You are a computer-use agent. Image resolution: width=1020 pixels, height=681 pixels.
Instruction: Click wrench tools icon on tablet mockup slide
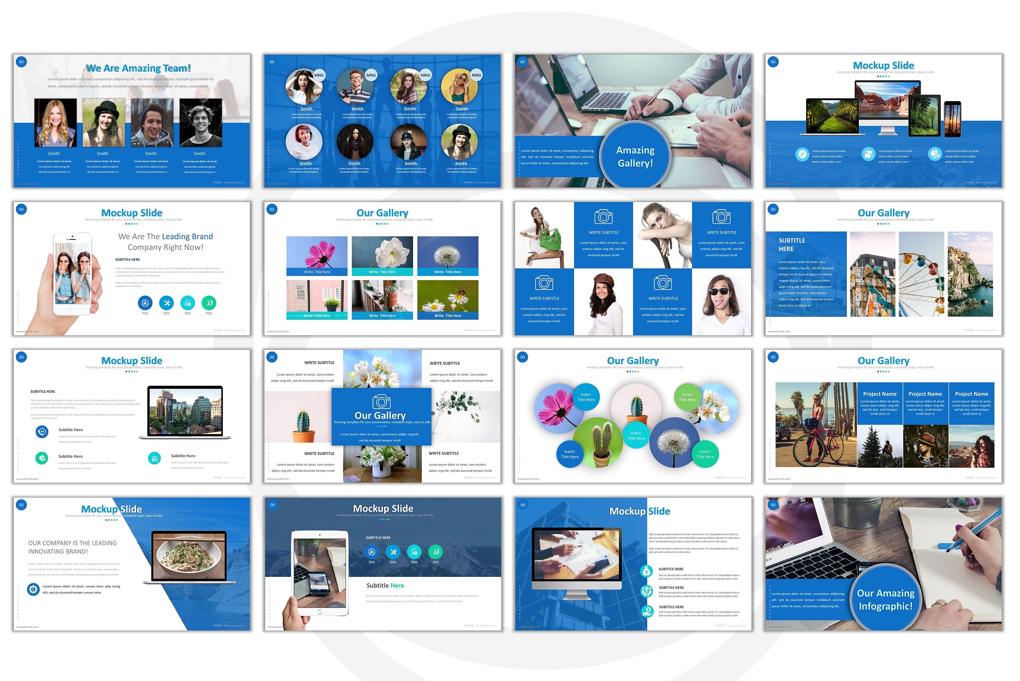[393, 552]
